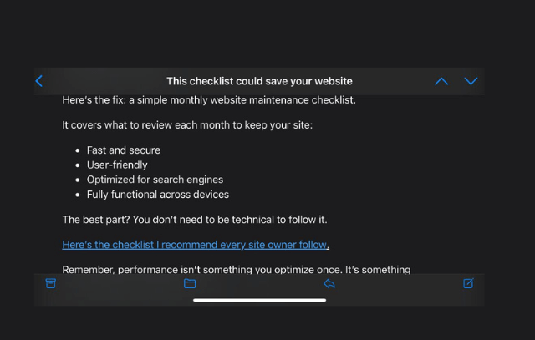The width and height of the screenshot is (535, 340).
Task: Open the recommended checklist link
Action: pyautogui.click(x=196, y=245)
